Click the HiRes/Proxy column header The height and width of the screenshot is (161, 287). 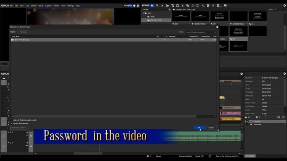click(194, 37)
